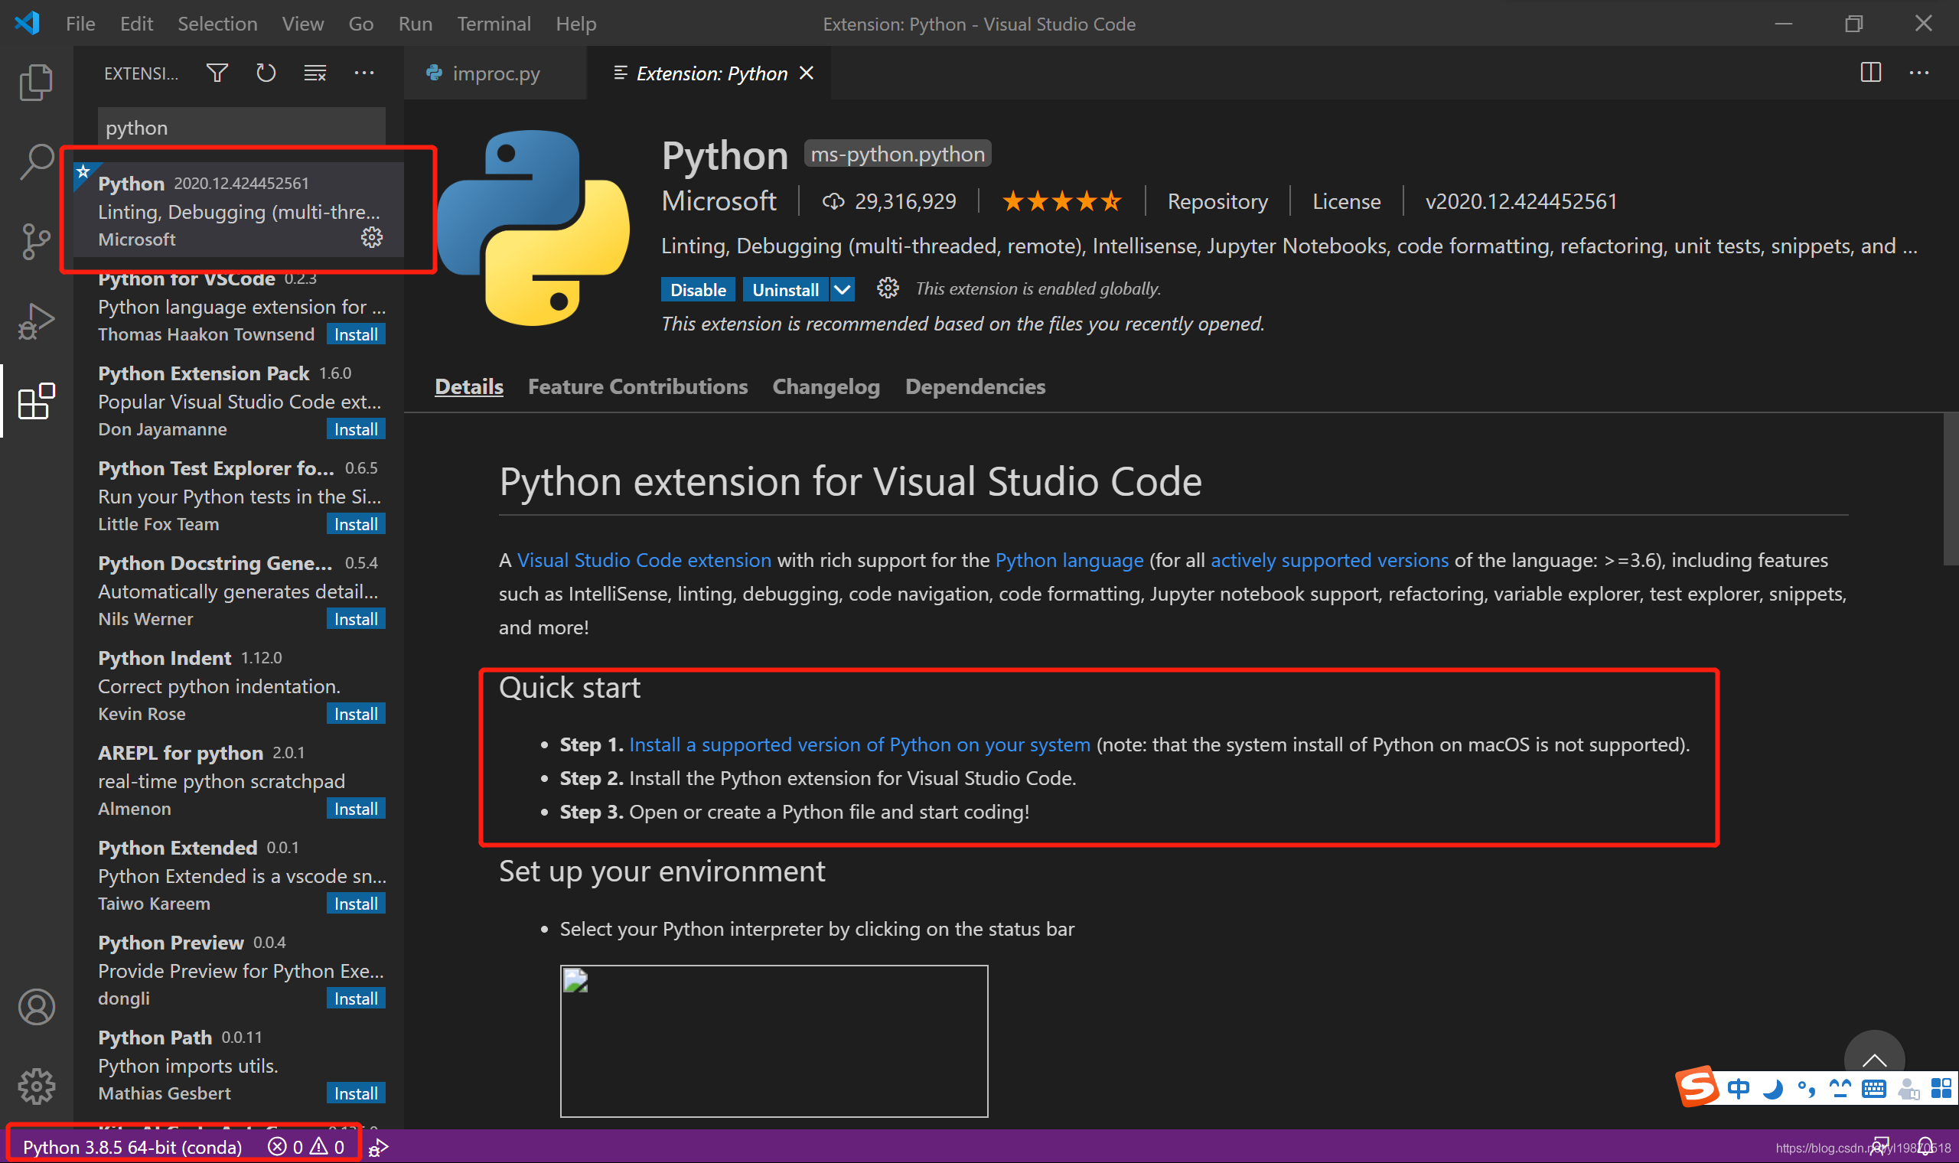
Task: Click the moon icon in IME toolbar
Action: pyautogui.click(x=1772, y=1089)
